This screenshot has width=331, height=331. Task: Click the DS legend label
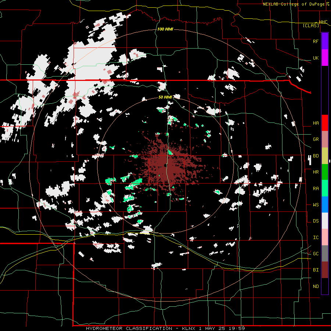(316, 221)
